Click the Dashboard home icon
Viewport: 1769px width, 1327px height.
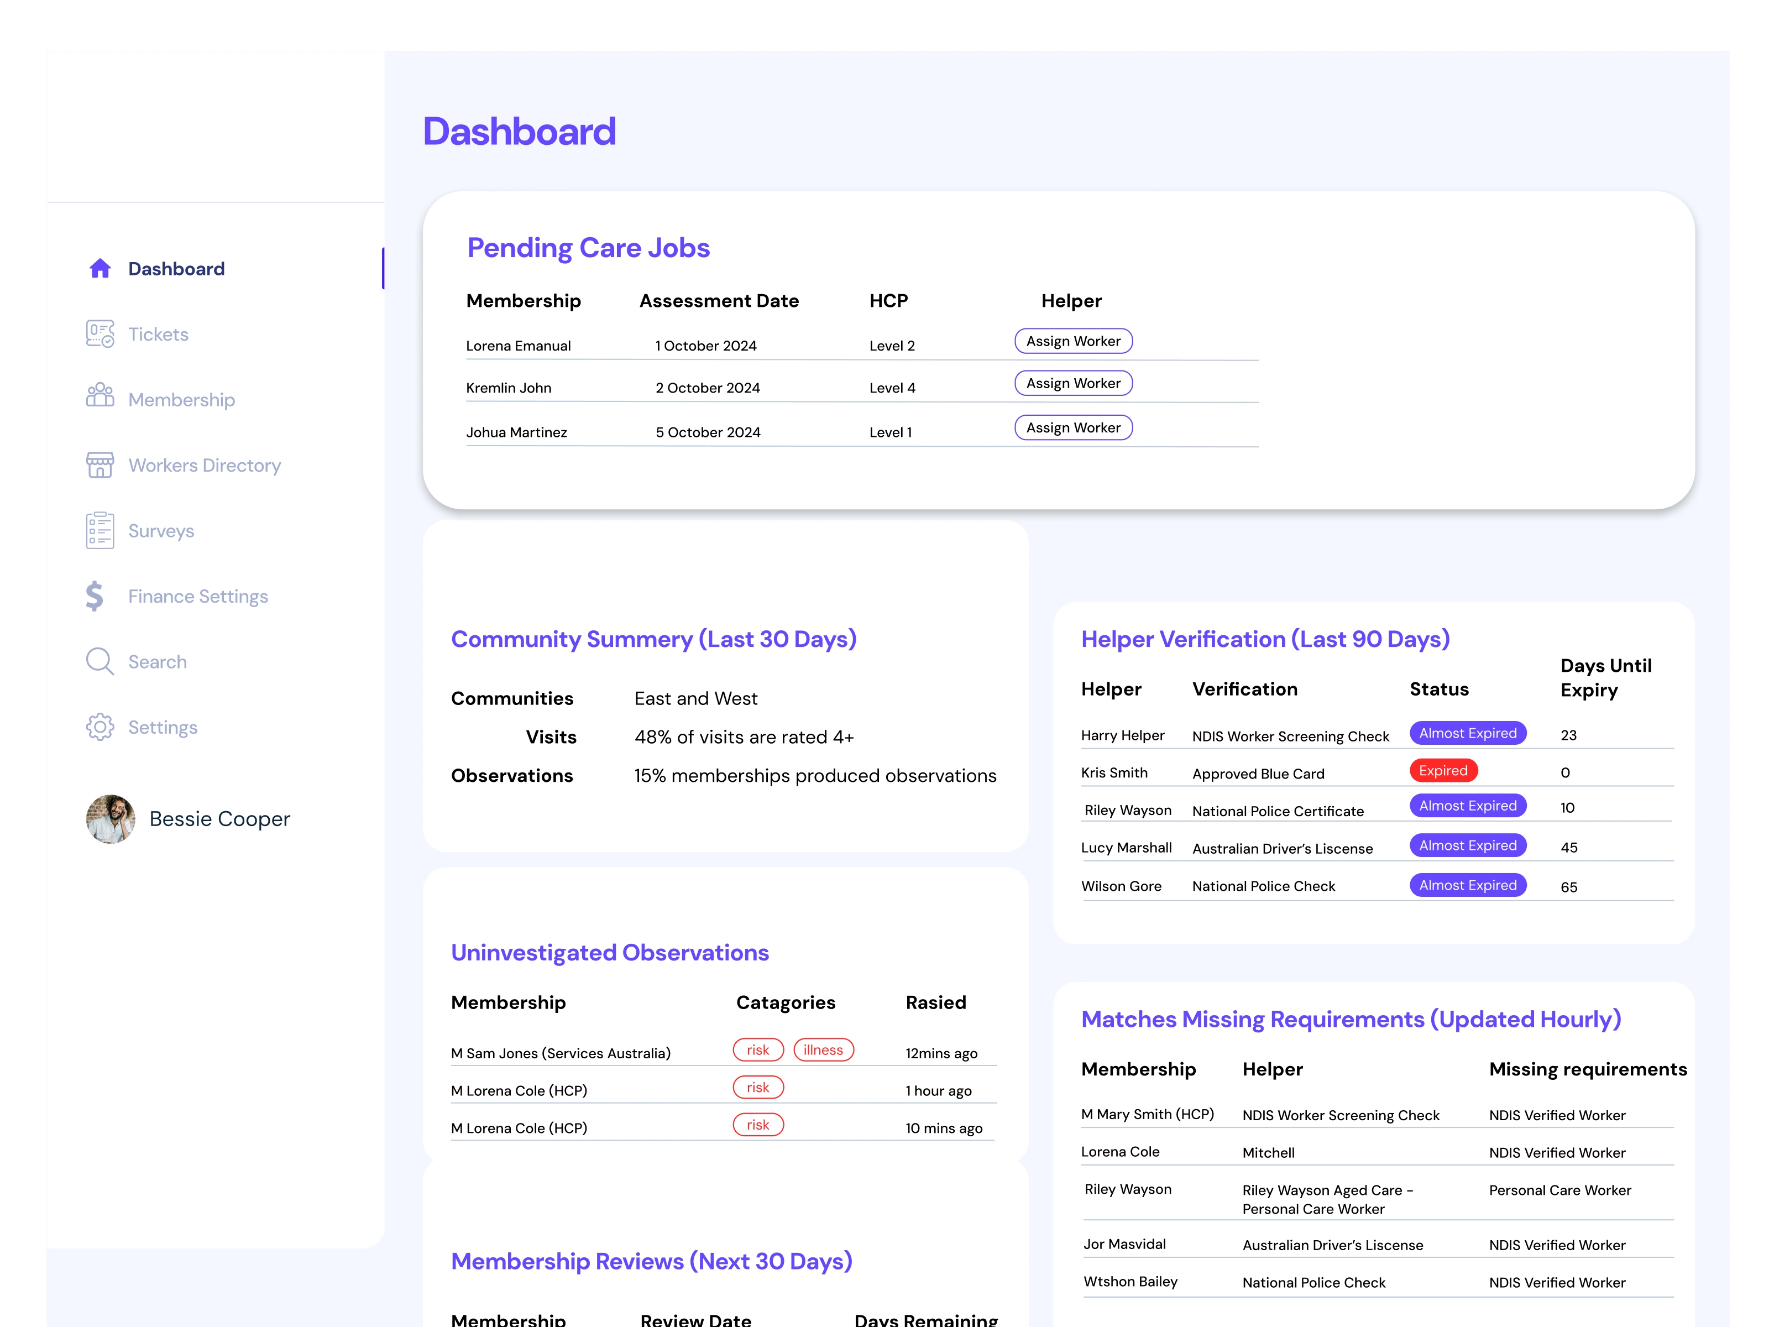[100, 269]
